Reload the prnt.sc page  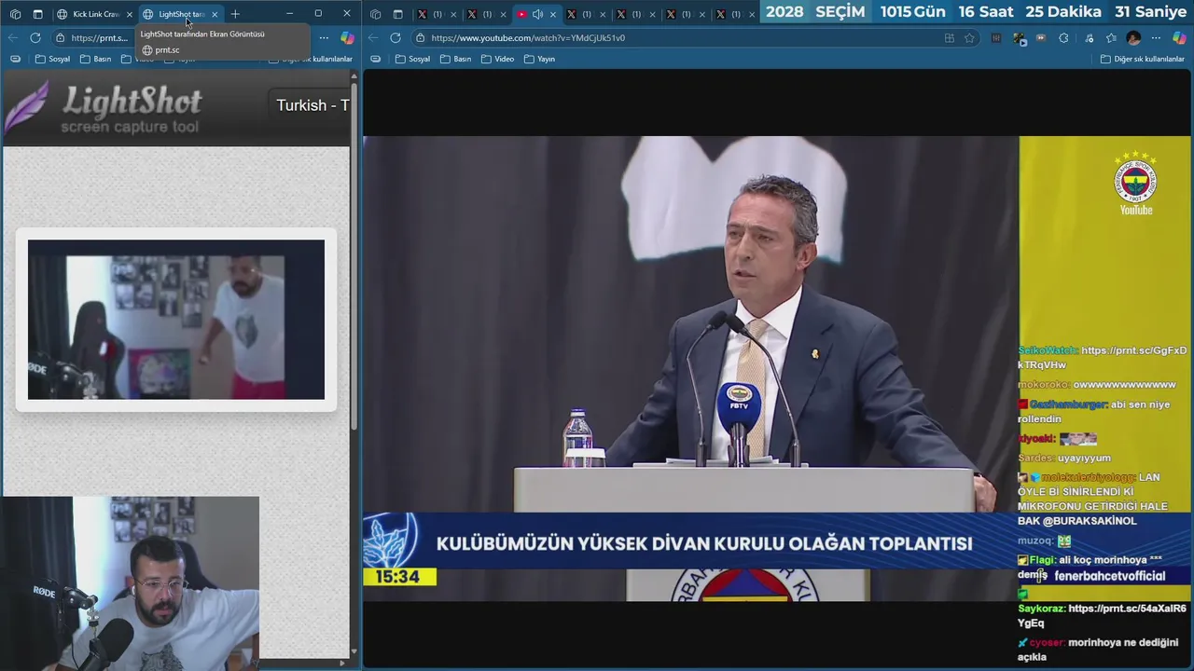tap(35, 38)
